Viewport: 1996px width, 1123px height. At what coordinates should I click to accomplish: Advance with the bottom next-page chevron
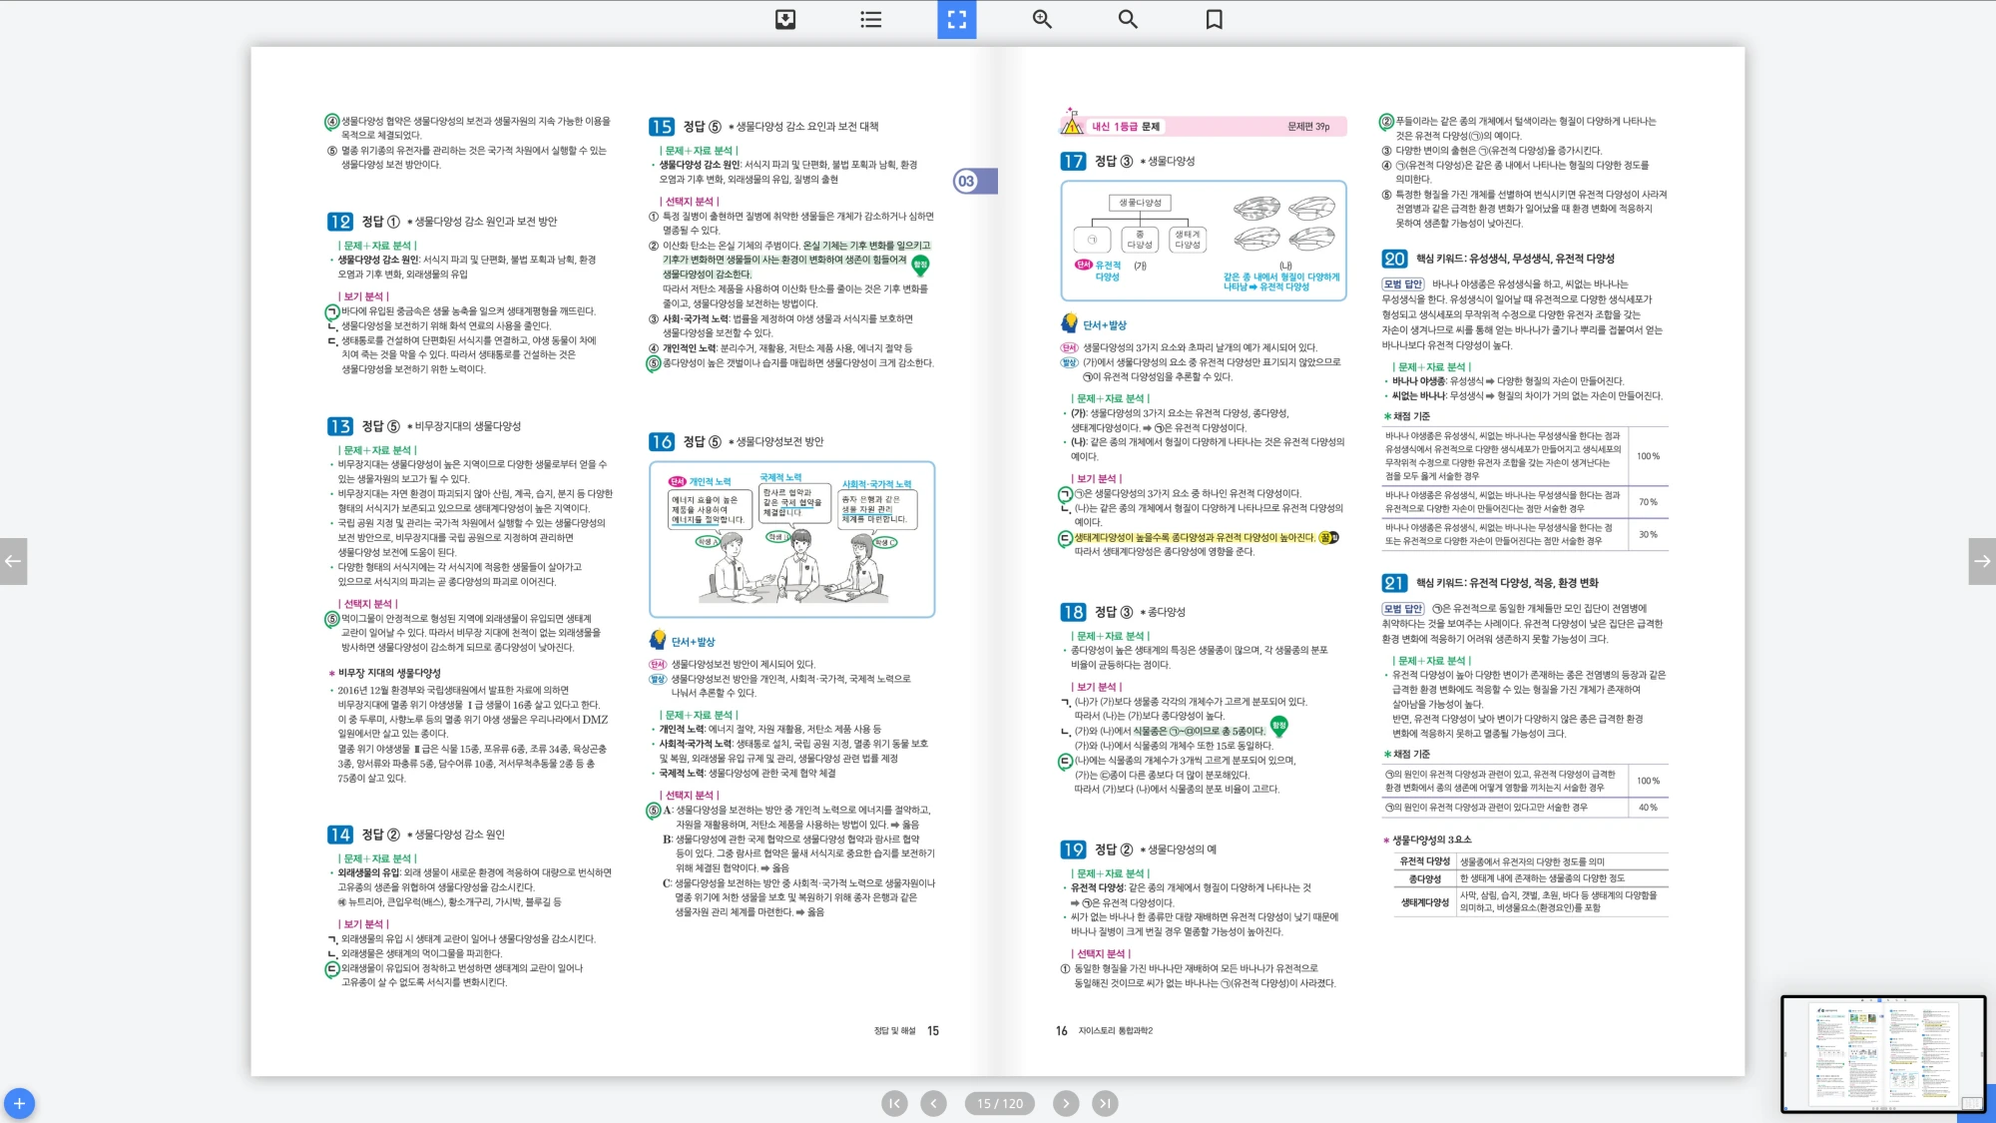(x=1066, y=1103)
